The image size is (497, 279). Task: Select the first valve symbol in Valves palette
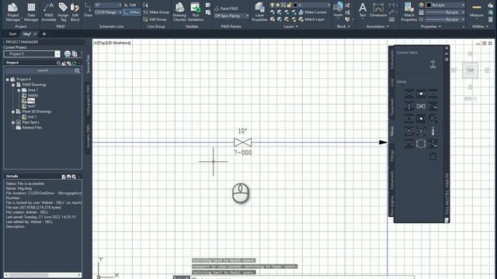(x=409, y=94)
